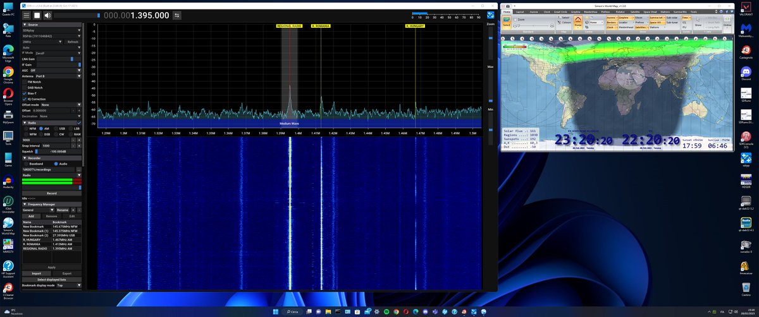Adjust the IF Gain slider
This screenshot has width=759, height=317.
[58, 64]
